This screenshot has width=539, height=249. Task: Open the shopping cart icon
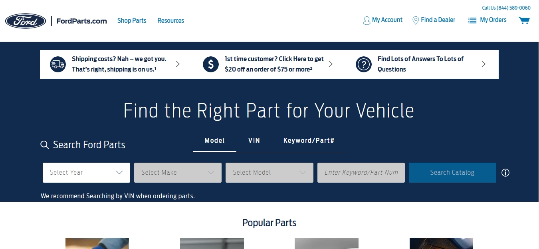[524, 20]
